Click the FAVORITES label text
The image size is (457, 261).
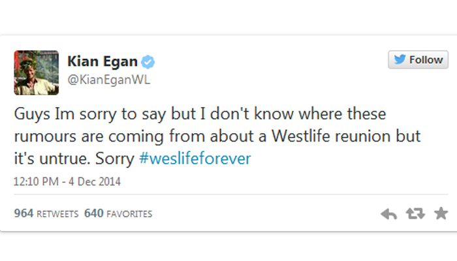point(129,214)
